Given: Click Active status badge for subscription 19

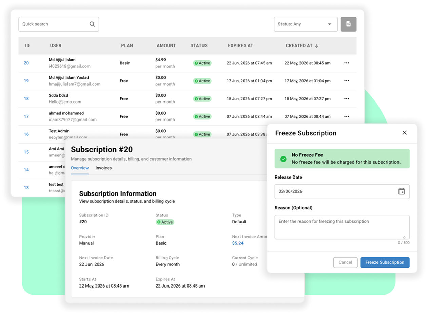Looking at the screenshot, I should (202, 81).
